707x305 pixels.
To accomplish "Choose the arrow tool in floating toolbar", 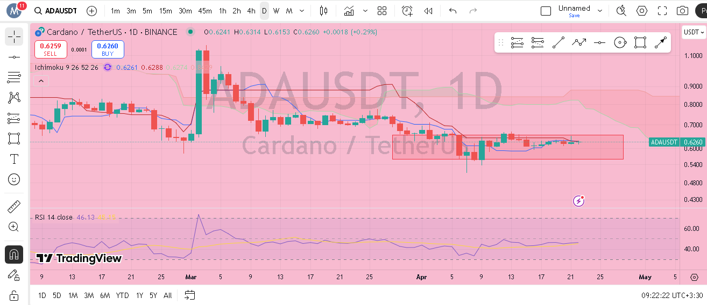I will pos(661,43).
